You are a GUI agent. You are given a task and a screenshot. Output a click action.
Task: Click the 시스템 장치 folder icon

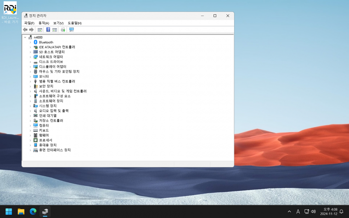(x=35, y=106)
